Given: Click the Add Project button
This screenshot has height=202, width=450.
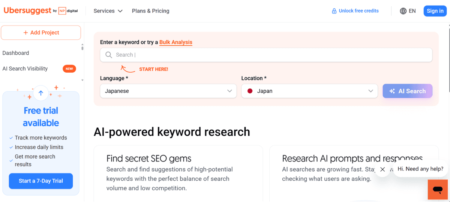Looking at the screenshot, I should (41, 33).
